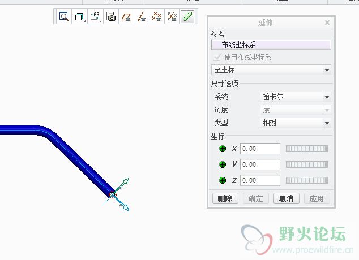
Task: Click the Y coordinate thumbwheel slider
Action: (307, 164)
